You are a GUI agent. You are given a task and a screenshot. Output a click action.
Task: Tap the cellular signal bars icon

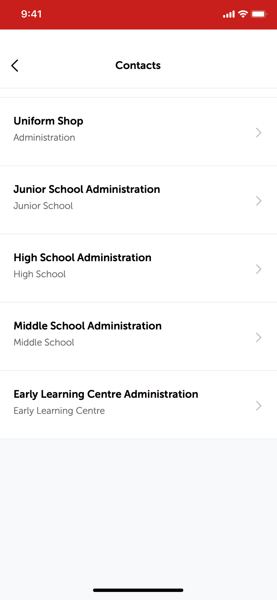229,14
